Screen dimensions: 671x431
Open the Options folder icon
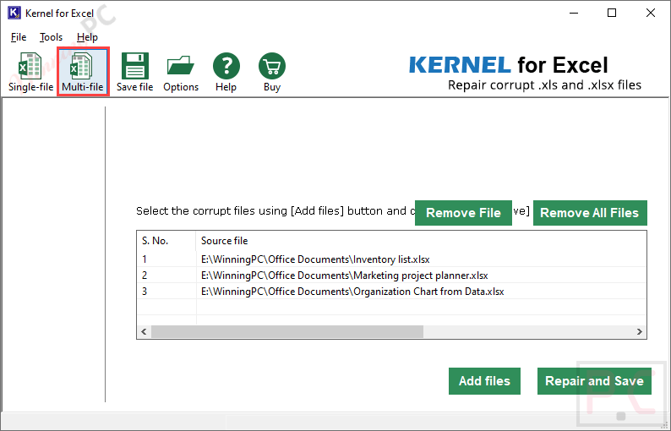coord(181,72)
